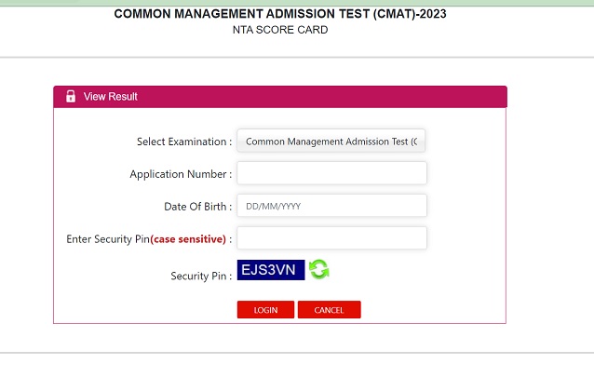Click the Enter Security Pin text box

[x=331, y=238]
